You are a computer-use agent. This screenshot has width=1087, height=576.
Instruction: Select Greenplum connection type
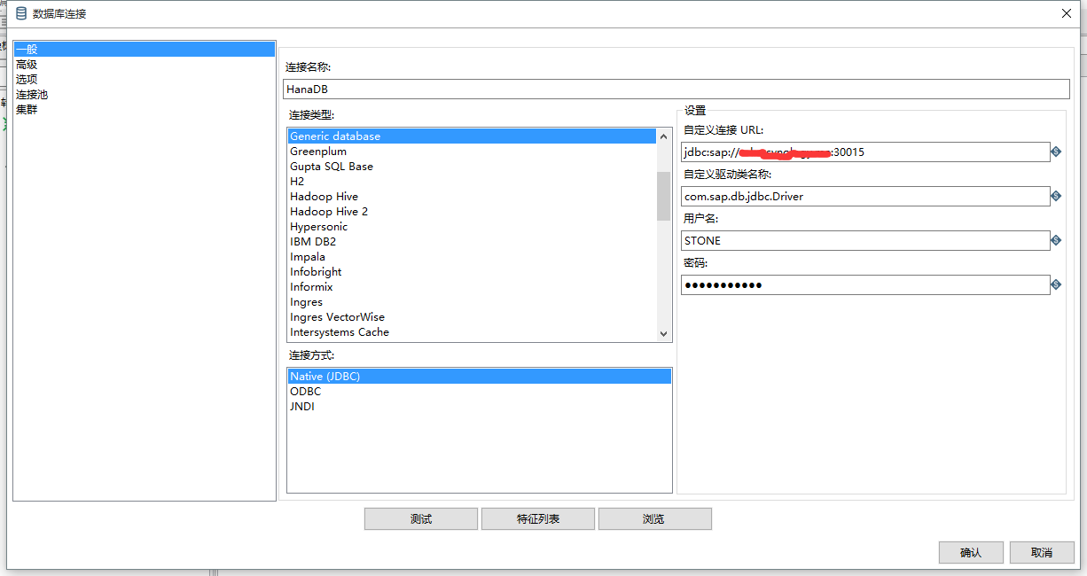[472, 152]
